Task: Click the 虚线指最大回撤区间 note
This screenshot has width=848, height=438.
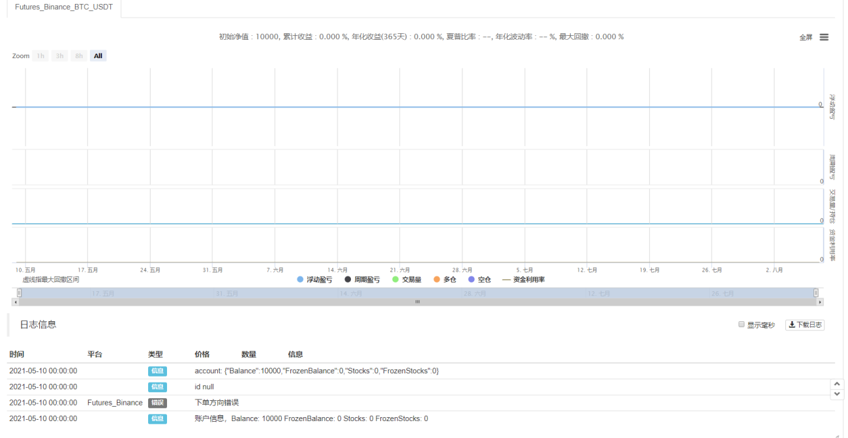Action: pos(51,279)
